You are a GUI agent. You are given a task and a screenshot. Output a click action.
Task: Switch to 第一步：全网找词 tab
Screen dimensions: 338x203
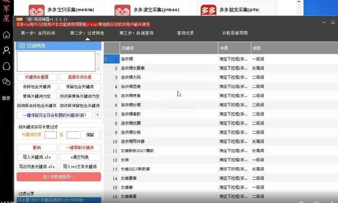click(x=38, y=33)
